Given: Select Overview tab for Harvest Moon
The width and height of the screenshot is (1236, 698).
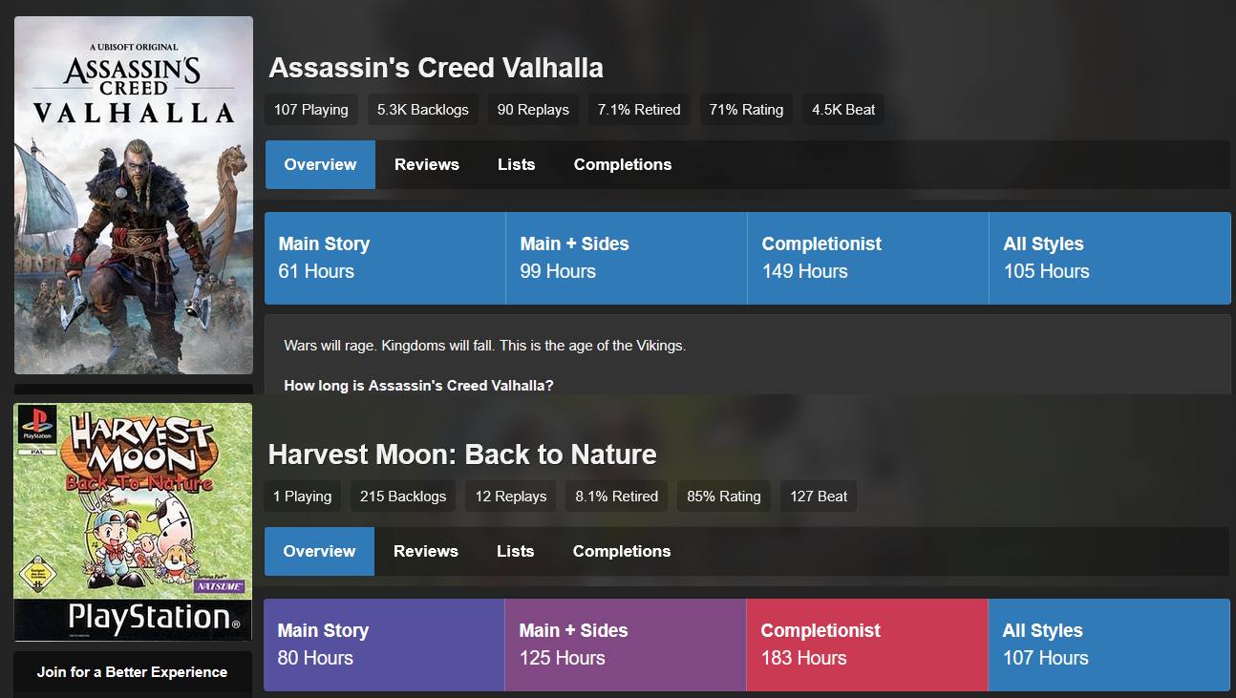Looking at the screenshot, I should click(x=319, y=551).
